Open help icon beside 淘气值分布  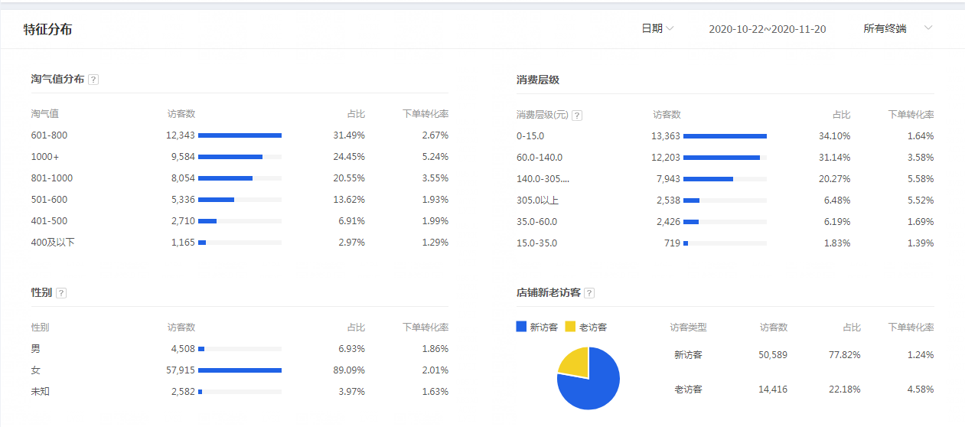(93, 80)
